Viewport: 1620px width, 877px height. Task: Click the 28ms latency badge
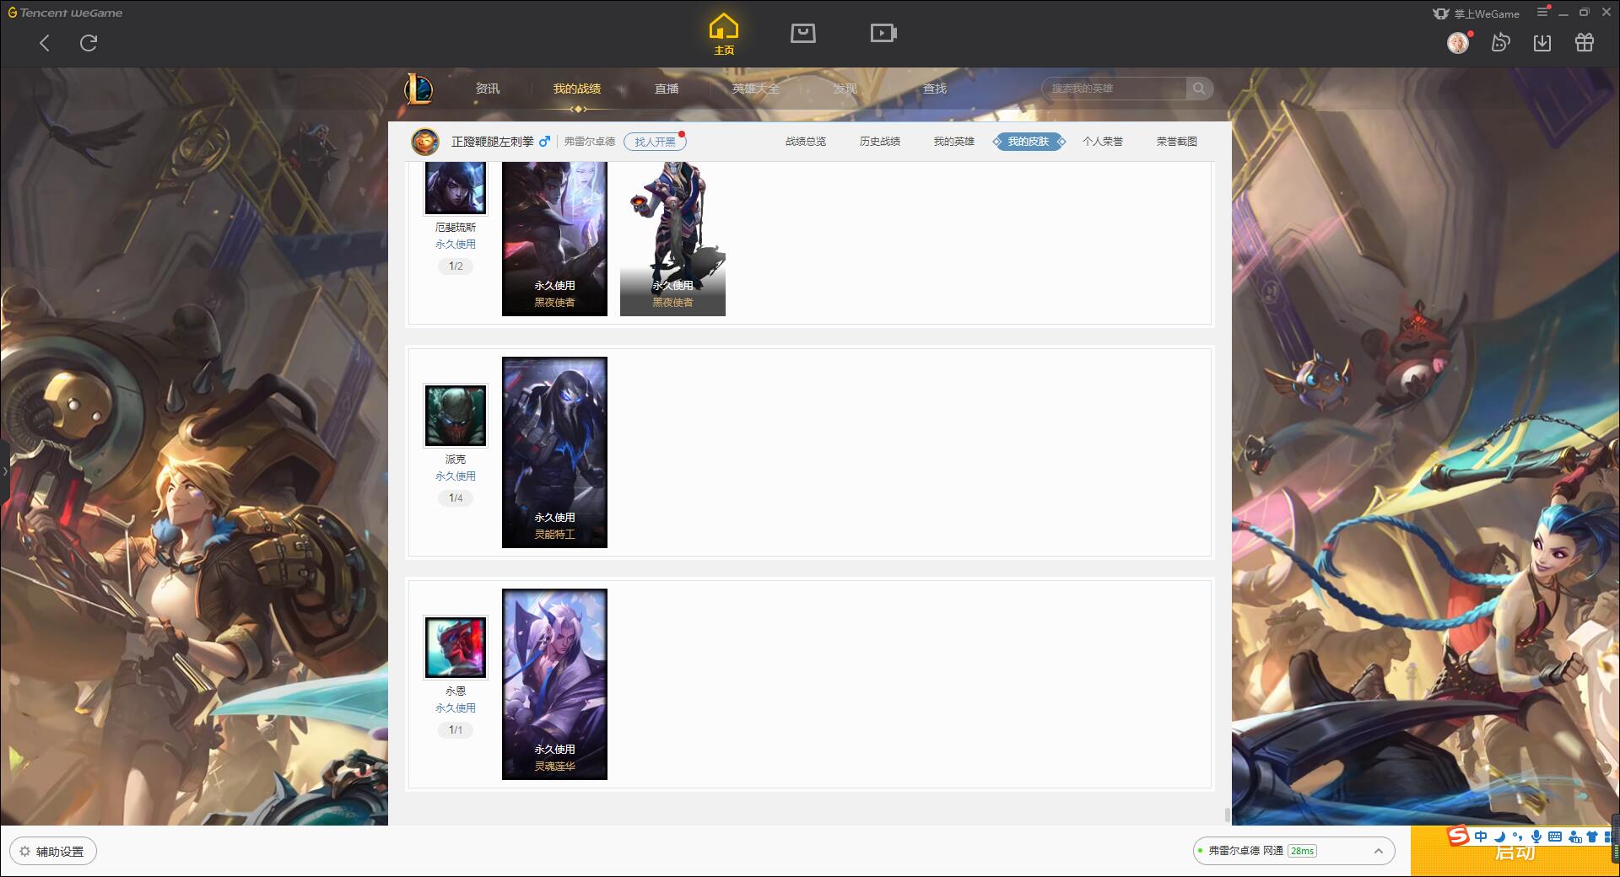[x=1302, y=851]
